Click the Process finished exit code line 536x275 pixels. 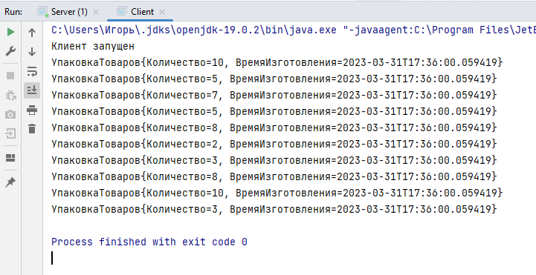pyautogui.click(x=149, y=242)
